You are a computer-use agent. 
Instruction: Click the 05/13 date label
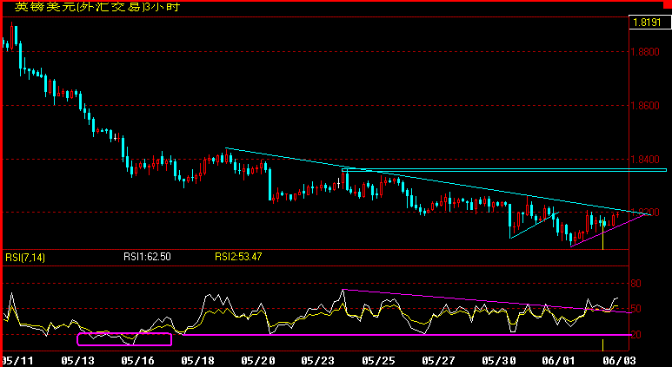pos(77,361)
